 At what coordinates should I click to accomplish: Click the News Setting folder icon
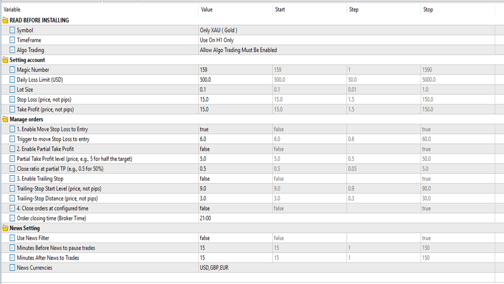pyautogui.click(x=5, y=228)
